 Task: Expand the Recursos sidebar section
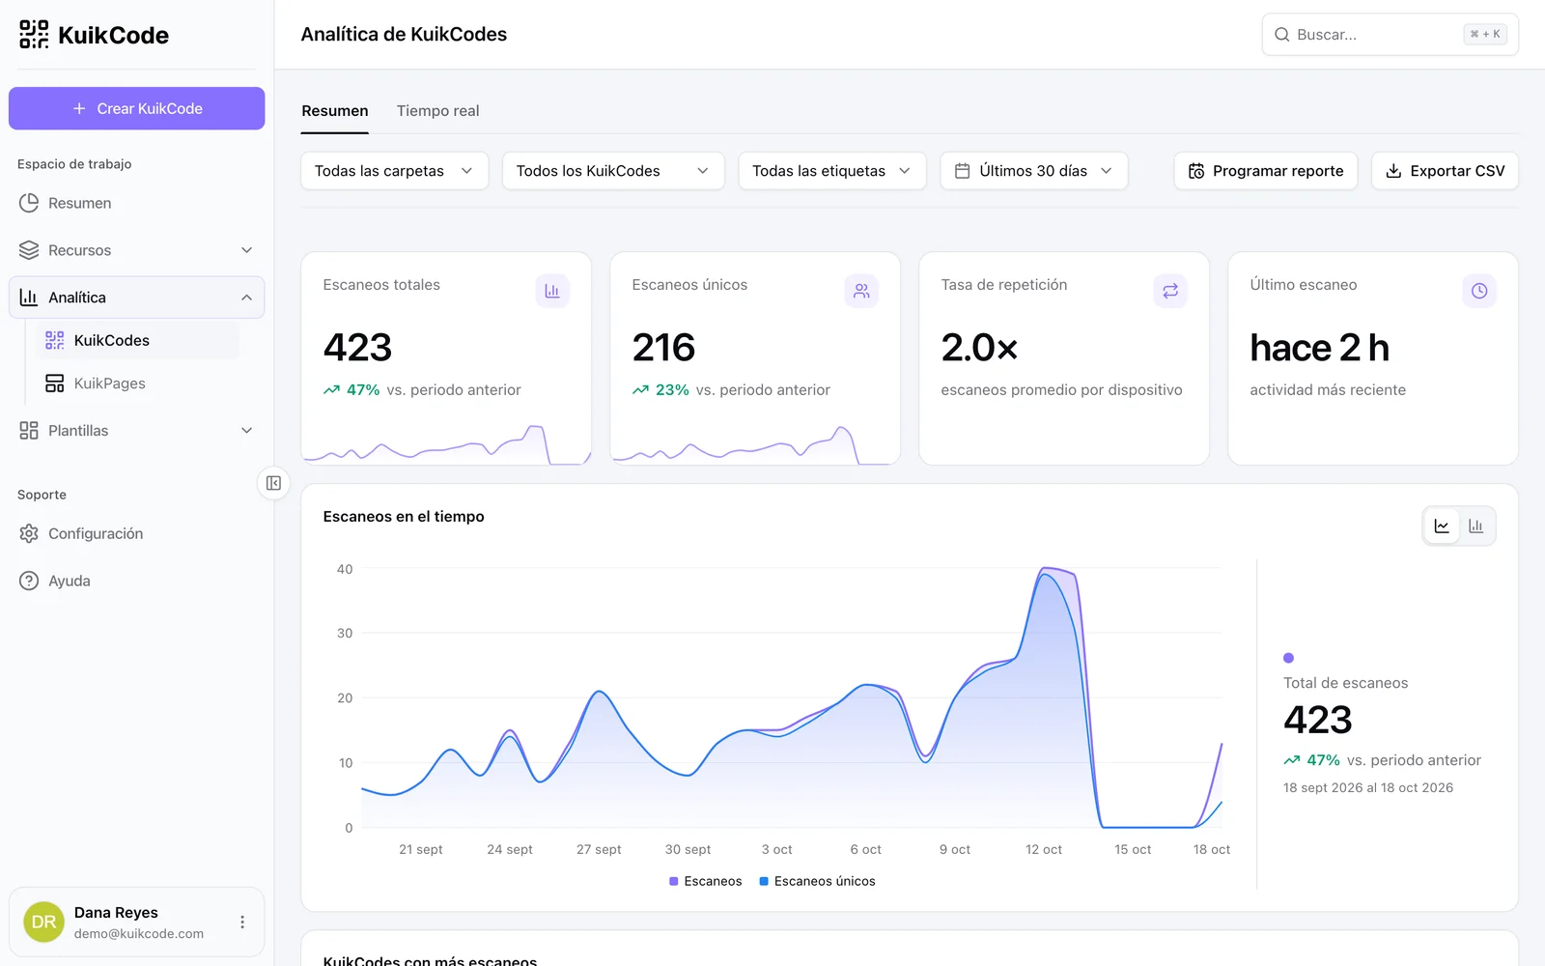[x=136, y=250]
